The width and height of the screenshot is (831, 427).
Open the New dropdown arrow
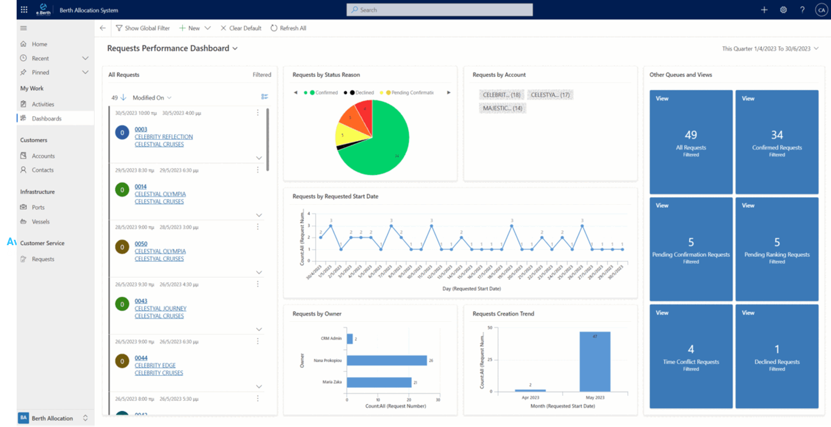point(208,28)
